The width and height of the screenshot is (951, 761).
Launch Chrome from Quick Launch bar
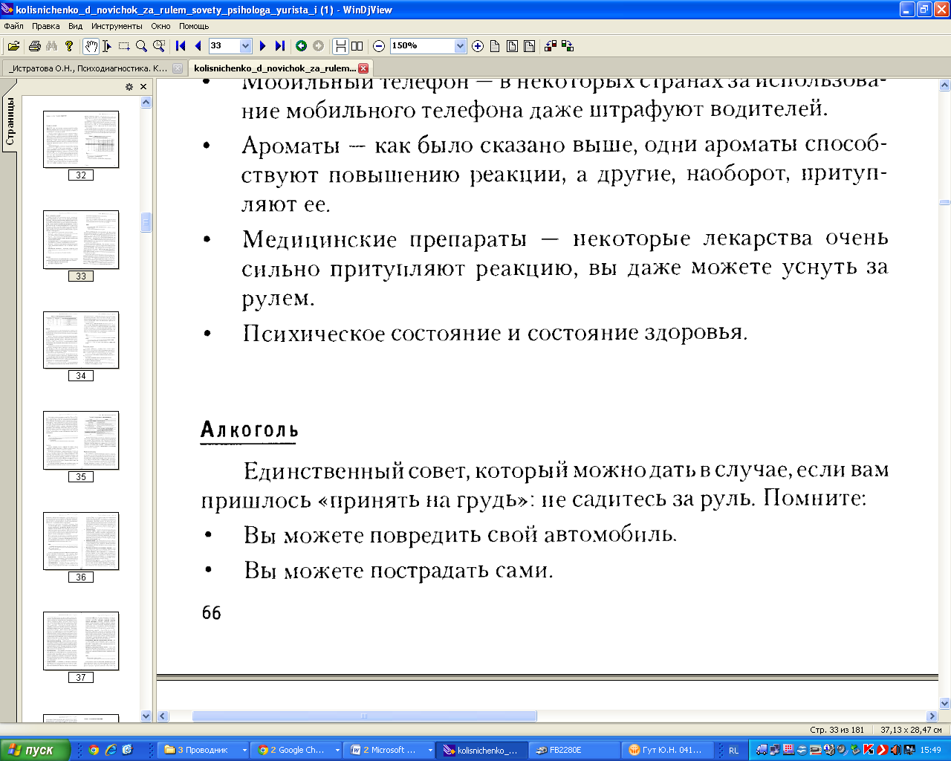click(94, 750)
